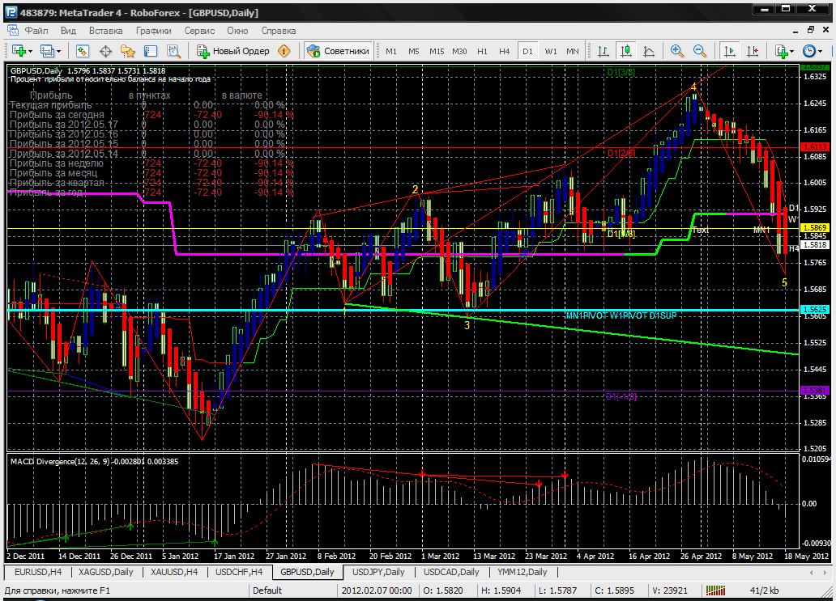Screen dimensions: 836x601
Task: Toggle chart shift from right border
Action: point(753,51)
